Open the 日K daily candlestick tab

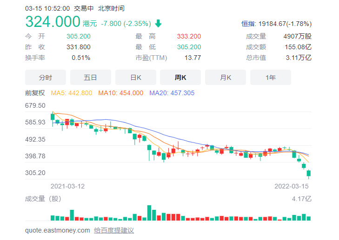coord(136,78)
